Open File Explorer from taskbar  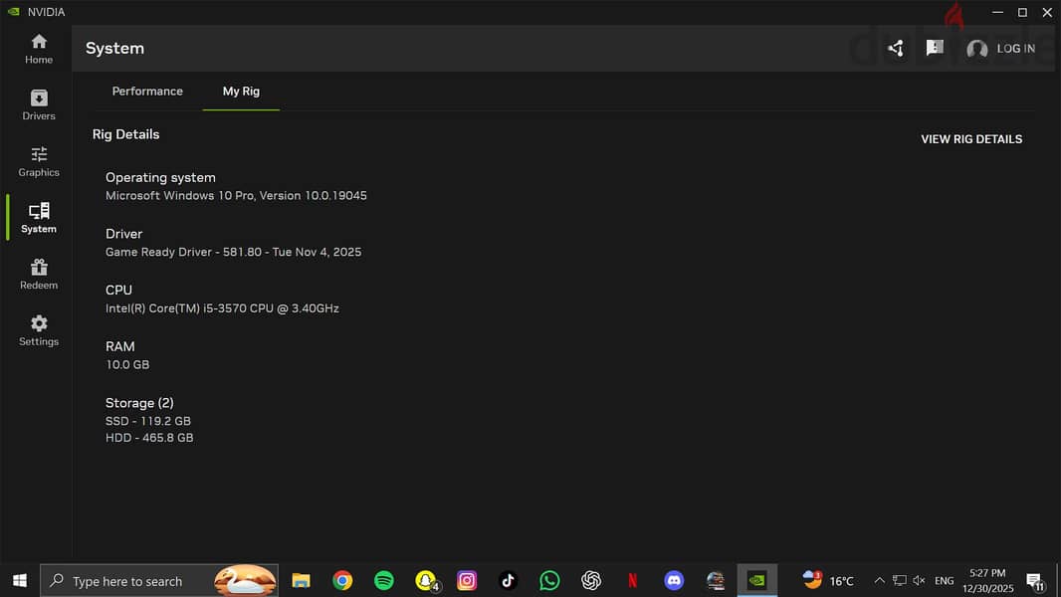[x=302, y=581]
